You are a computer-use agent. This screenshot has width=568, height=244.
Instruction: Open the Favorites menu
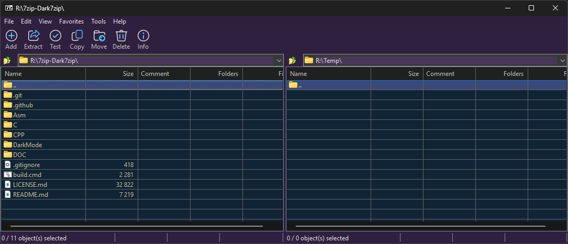click(x=71, y=21)
